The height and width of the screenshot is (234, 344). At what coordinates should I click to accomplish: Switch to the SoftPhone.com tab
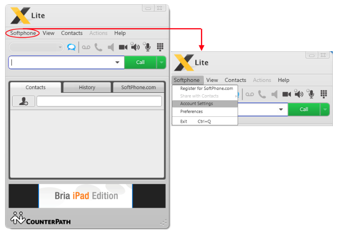[x=138, y=88]
